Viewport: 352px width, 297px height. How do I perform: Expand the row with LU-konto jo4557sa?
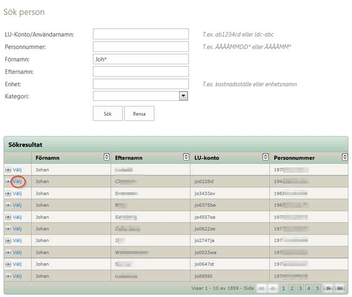pos(8,217)
